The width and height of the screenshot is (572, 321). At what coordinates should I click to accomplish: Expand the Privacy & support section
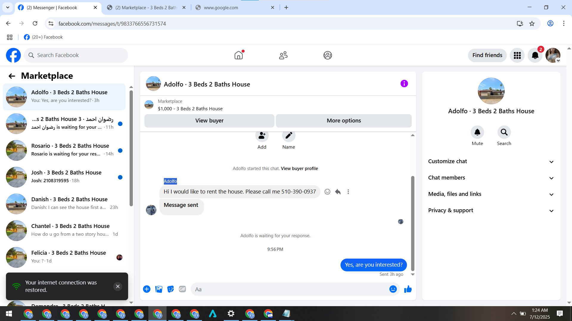(x=491, y=210)
